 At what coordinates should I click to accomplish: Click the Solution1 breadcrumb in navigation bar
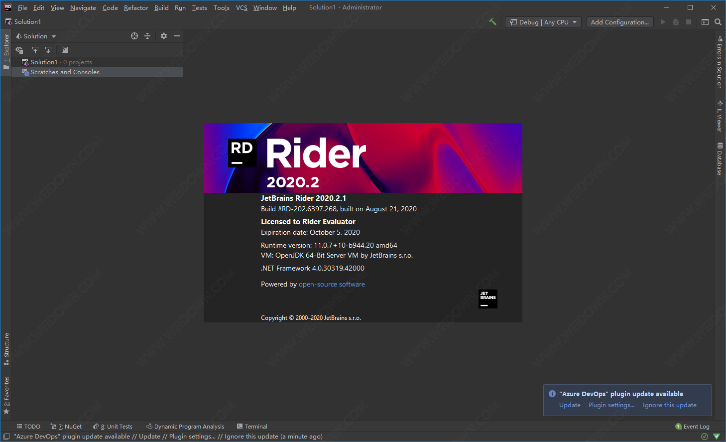click(23, 22)
